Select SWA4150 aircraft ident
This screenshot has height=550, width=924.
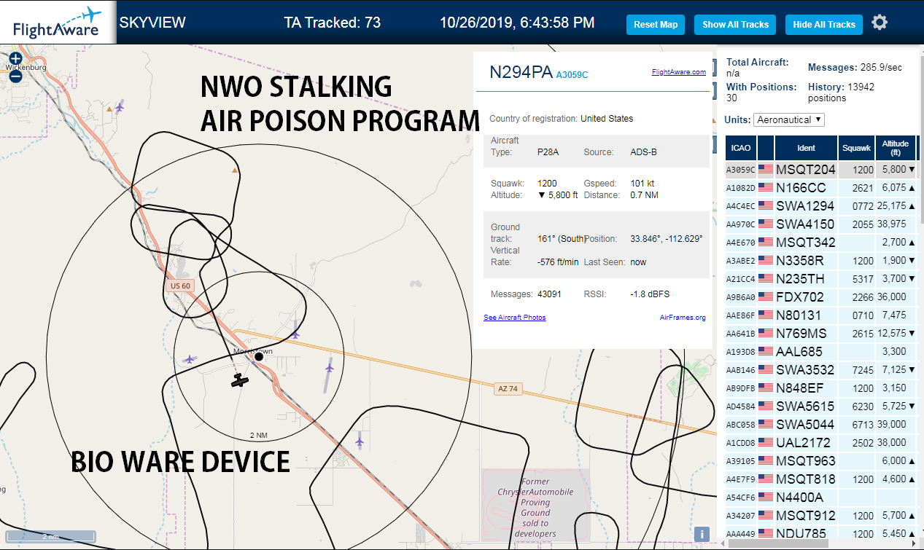pyautogui.click(x=806, y=224)
